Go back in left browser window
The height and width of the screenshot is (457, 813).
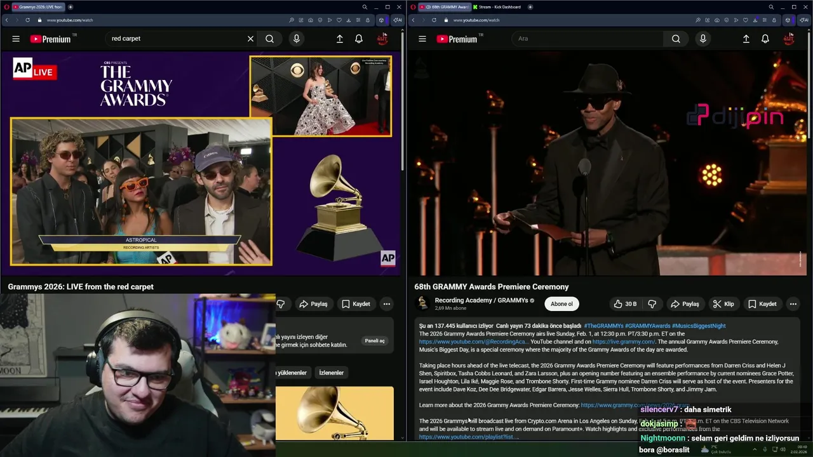[x=6, y=20]
